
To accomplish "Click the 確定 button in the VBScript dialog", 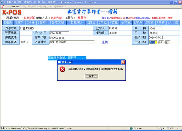I will tap(91, 76).
